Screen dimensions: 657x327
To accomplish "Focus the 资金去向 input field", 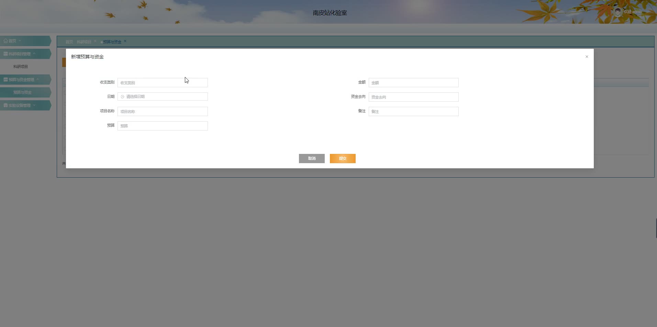I will coord(414,97).
